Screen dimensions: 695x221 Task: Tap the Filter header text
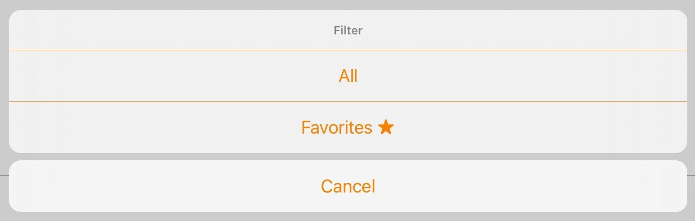(x=348, y=31)
